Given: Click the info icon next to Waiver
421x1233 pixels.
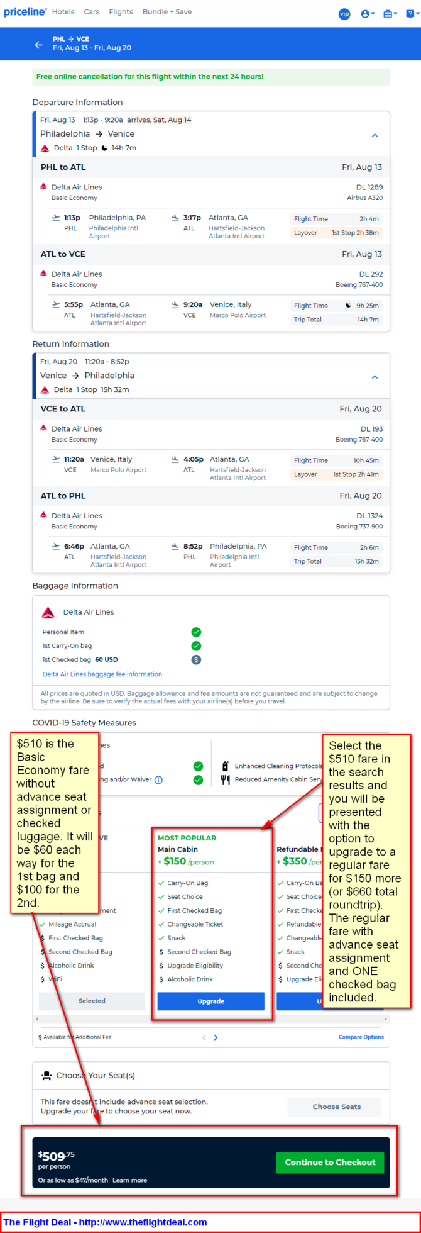Looking at the screenshot, I should 158,780.
